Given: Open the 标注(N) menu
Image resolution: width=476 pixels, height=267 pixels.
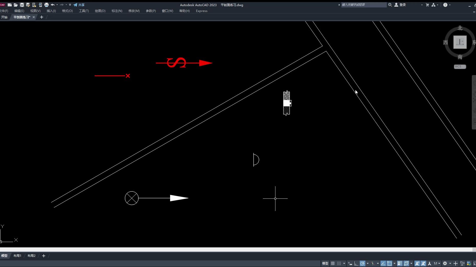Looking at the screenshot, I should pyautogui.click(x=117, y=11).
